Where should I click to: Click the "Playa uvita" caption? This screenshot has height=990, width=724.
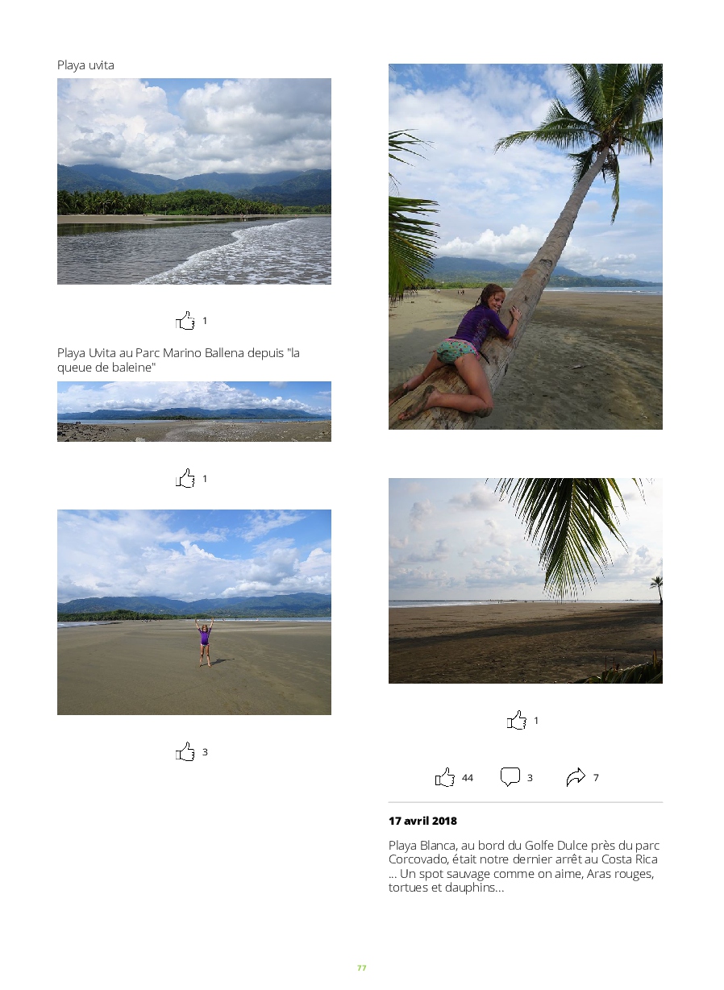(85, 65)
